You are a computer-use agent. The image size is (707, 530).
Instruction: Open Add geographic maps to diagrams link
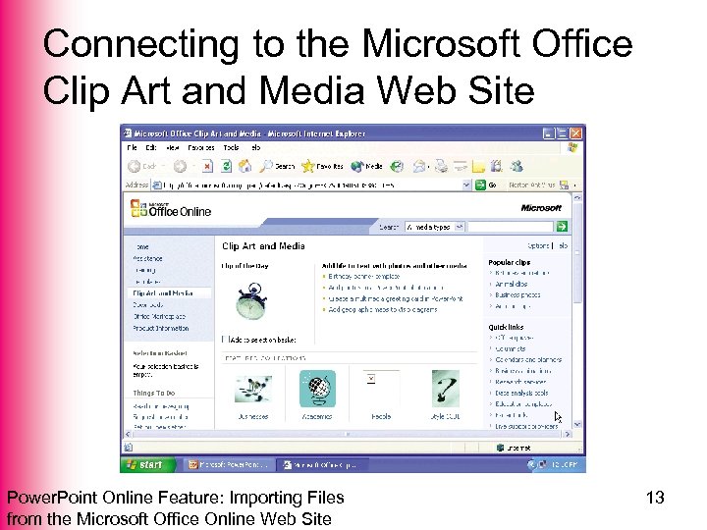pos(382,309)
